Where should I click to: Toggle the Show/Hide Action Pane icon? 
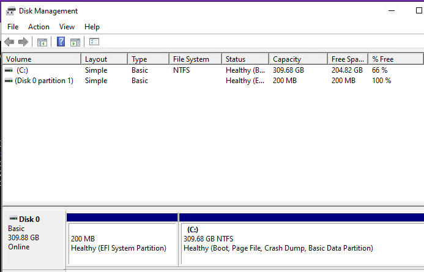[x=75, y=42]
